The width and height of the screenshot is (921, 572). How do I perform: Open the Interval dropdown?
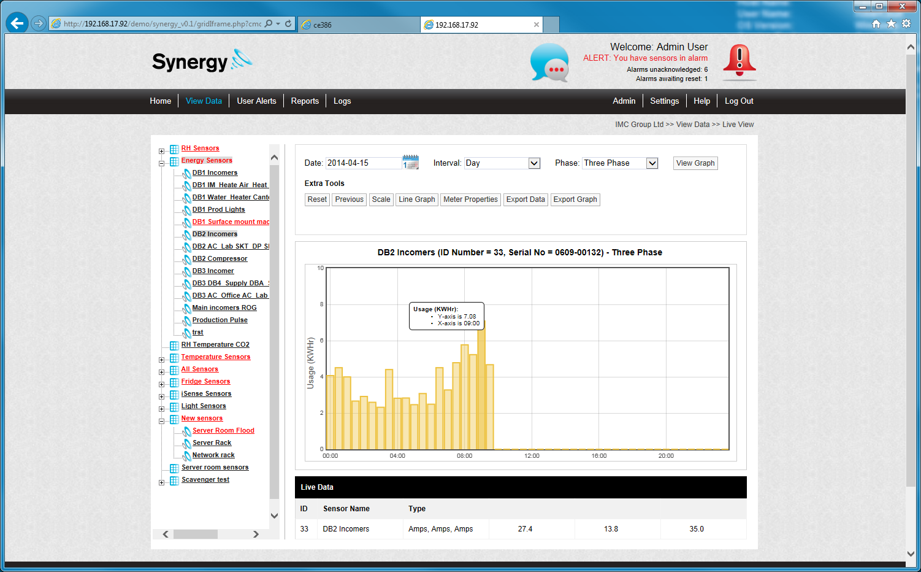533,163
